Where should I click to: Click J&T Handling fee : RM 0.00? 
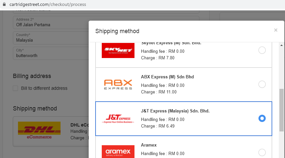coord(163,119)
